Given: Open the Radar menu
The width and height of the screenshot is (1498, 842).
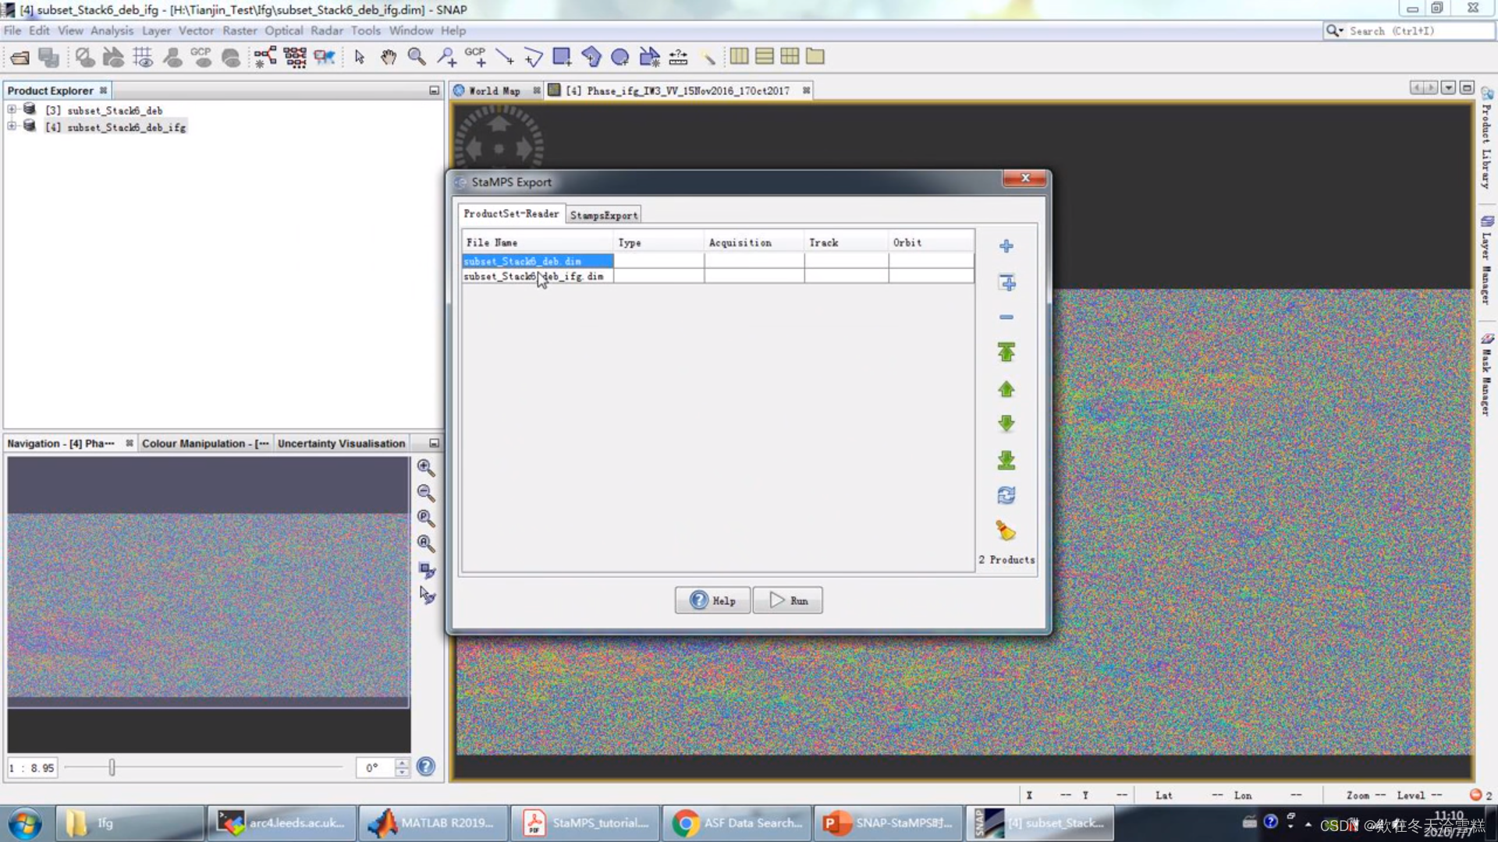Looking at the screenshot, I should (x=326, y=30).
